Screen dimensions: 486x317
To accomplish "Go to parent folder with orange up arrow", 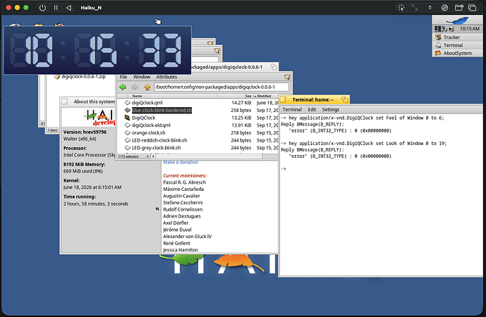I will click(x=147, y=87).
